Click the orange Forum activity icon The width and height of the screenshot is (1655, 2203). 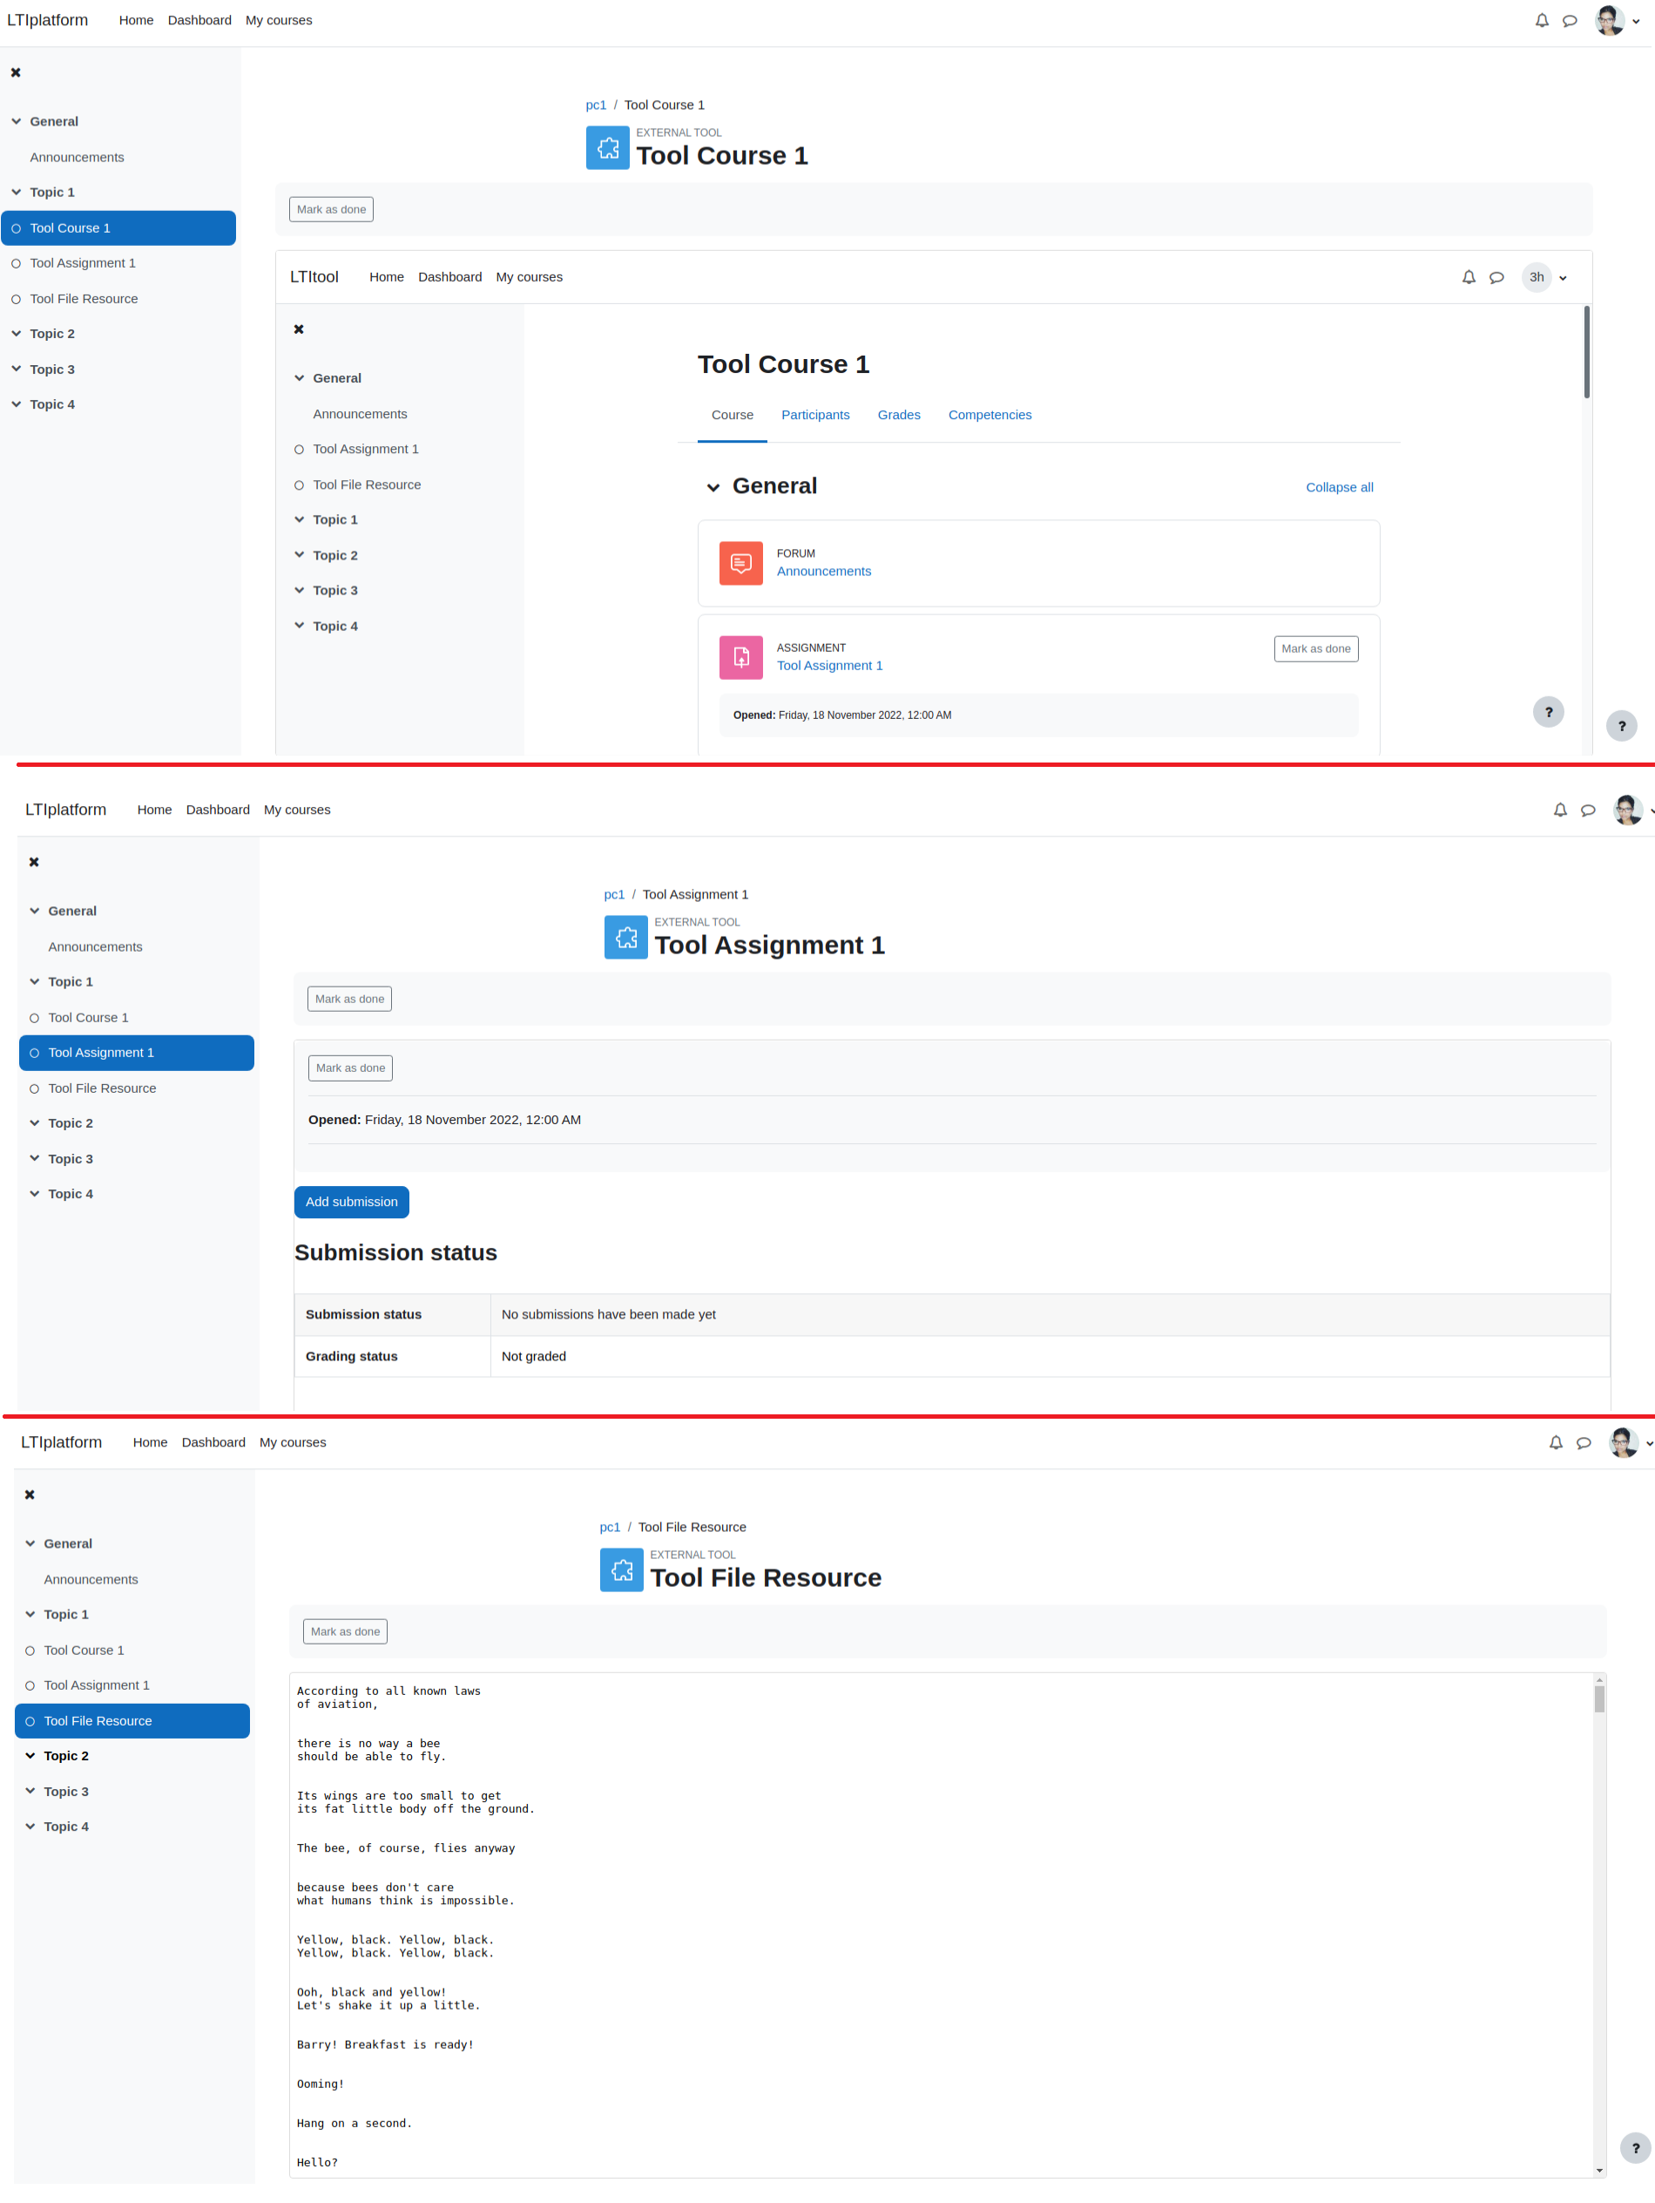[741, 563]
